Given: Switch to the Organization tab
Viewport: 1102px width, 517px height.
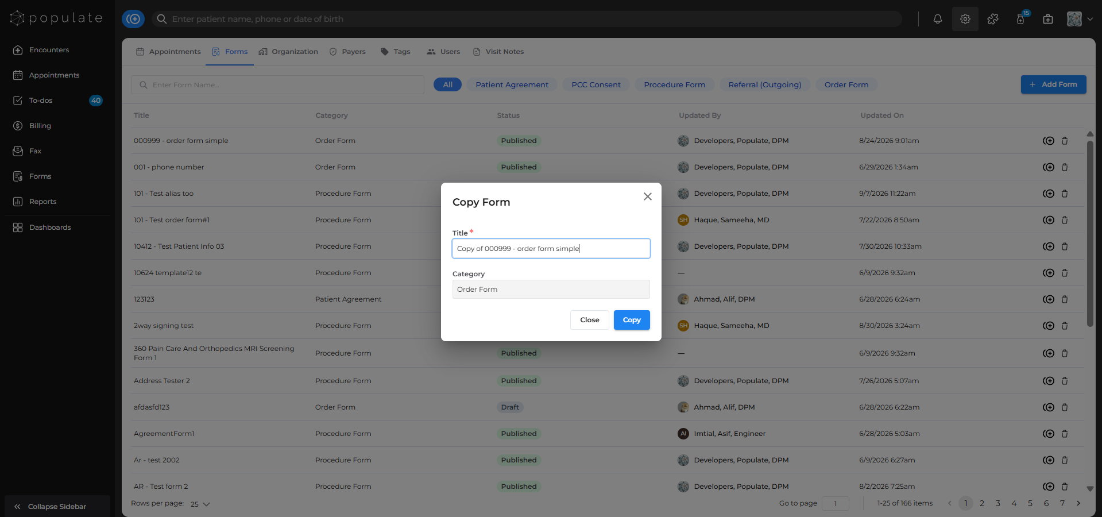Looking at the screenshot, I should (288, 52).
